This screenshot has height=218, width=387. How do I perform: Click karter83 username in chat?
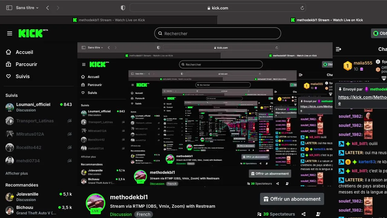[x=367, y=162]
